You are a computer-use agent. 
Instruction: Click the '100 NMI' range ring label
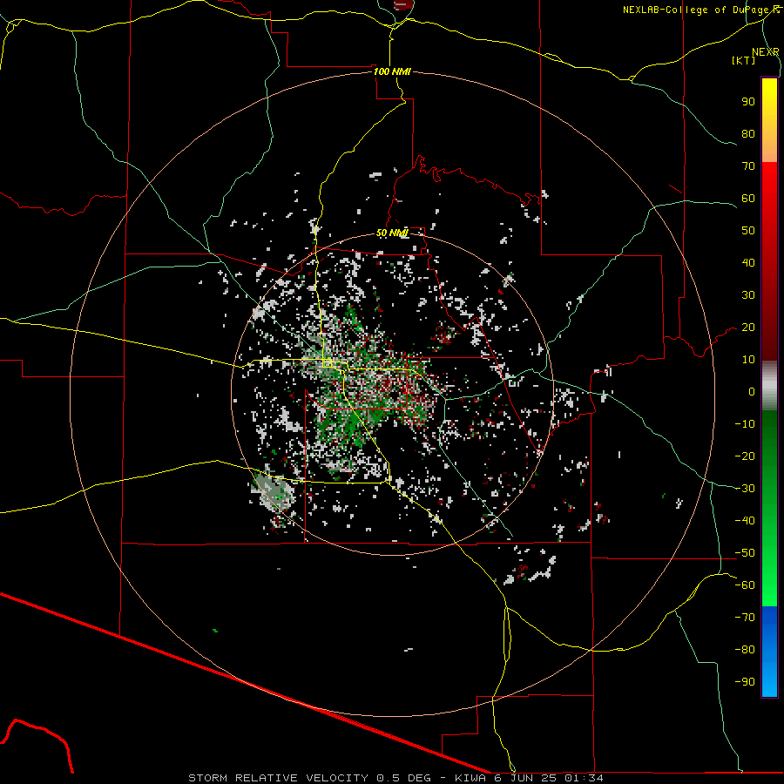[392, 71]
